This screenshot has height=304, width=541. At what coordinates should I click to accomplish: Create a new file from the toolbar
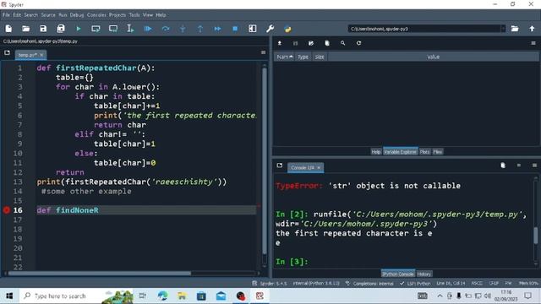point(8,29)
